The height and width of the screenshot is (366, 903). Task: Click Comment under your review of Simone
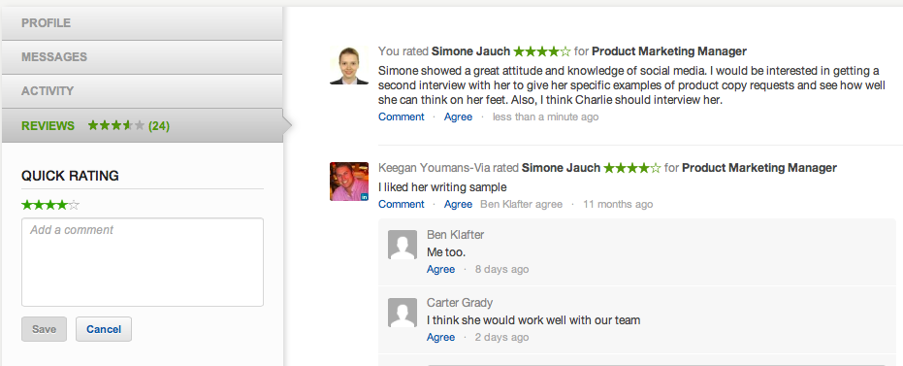click(402, 117)
